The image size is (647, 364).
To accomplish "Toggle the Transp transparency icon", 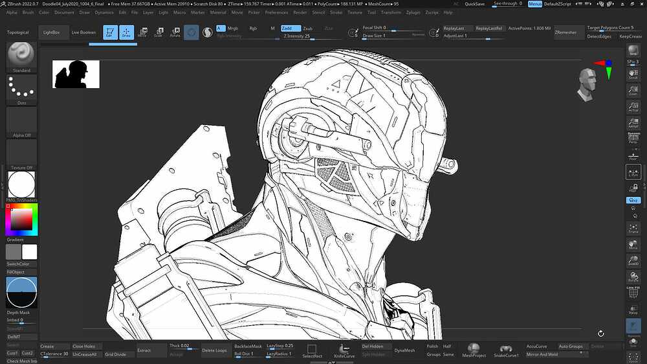I will pos(633,310).
